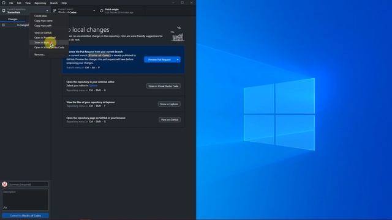Choose View on GitHub in context menu
Viewport: 392px width, 220px height.
click(x=49, y=32)
